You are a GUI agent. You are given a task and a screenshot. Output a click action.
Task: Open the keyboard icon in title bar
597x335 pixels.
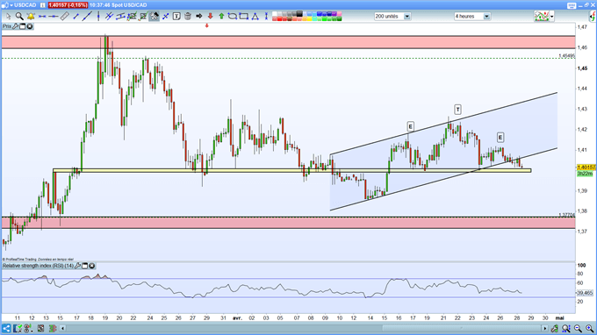pos(572,5)
